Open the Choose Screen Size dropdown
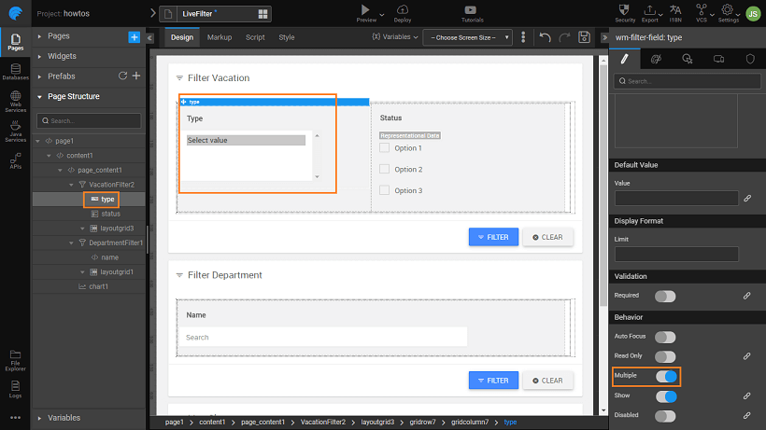 467,37
